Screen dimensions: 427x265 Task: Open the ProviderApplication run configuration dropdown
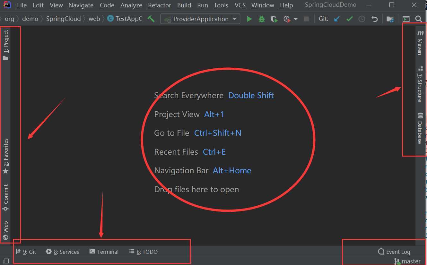(200, 19)
